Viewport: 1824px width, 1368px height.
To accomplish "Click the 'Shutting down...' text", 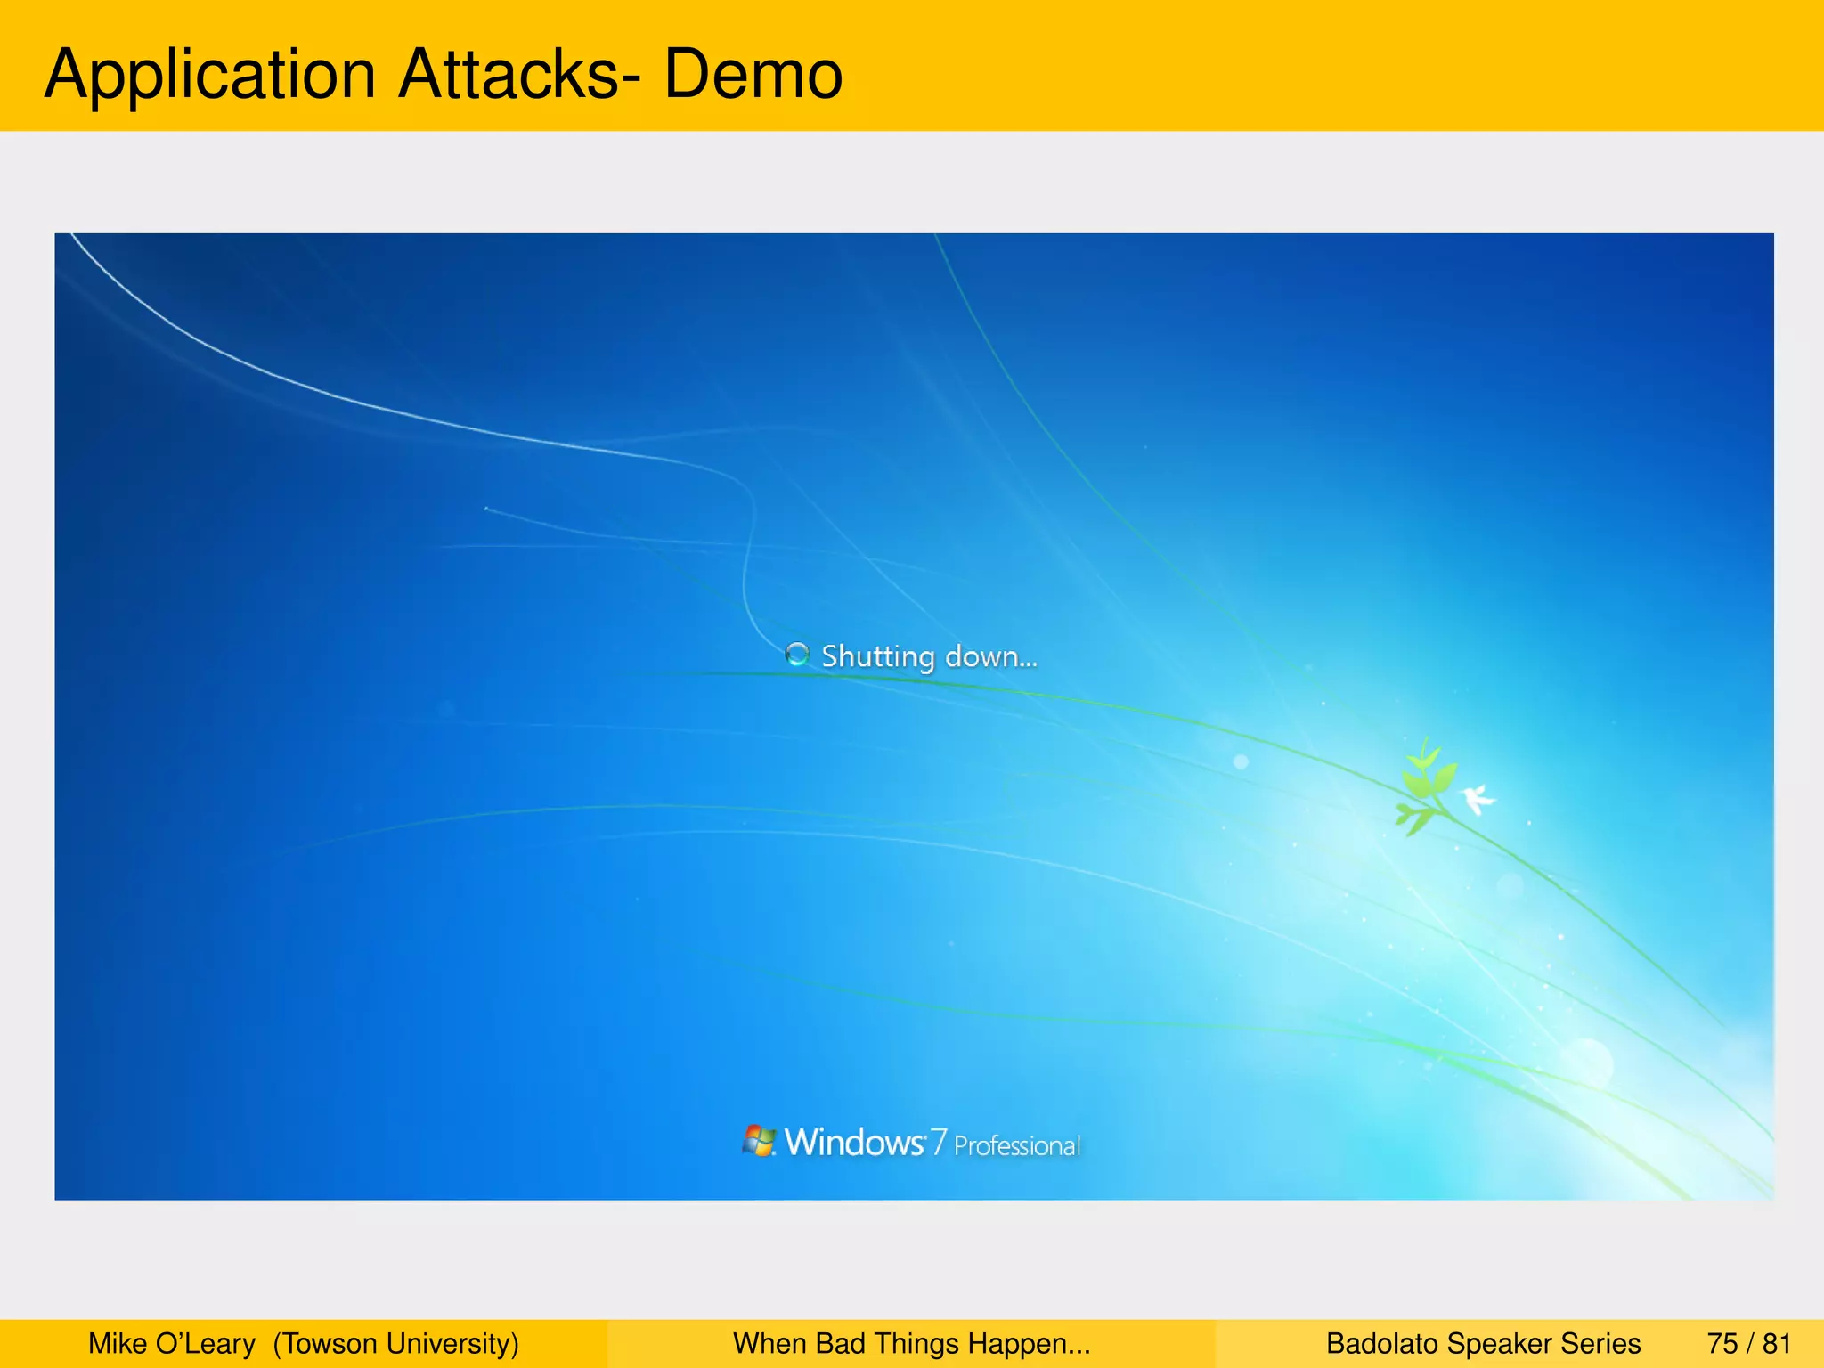I will point(929,657).
